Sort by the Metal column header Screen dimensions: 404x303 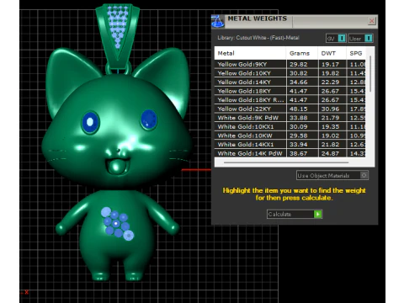pyautogui.click(x=250, y=53)
